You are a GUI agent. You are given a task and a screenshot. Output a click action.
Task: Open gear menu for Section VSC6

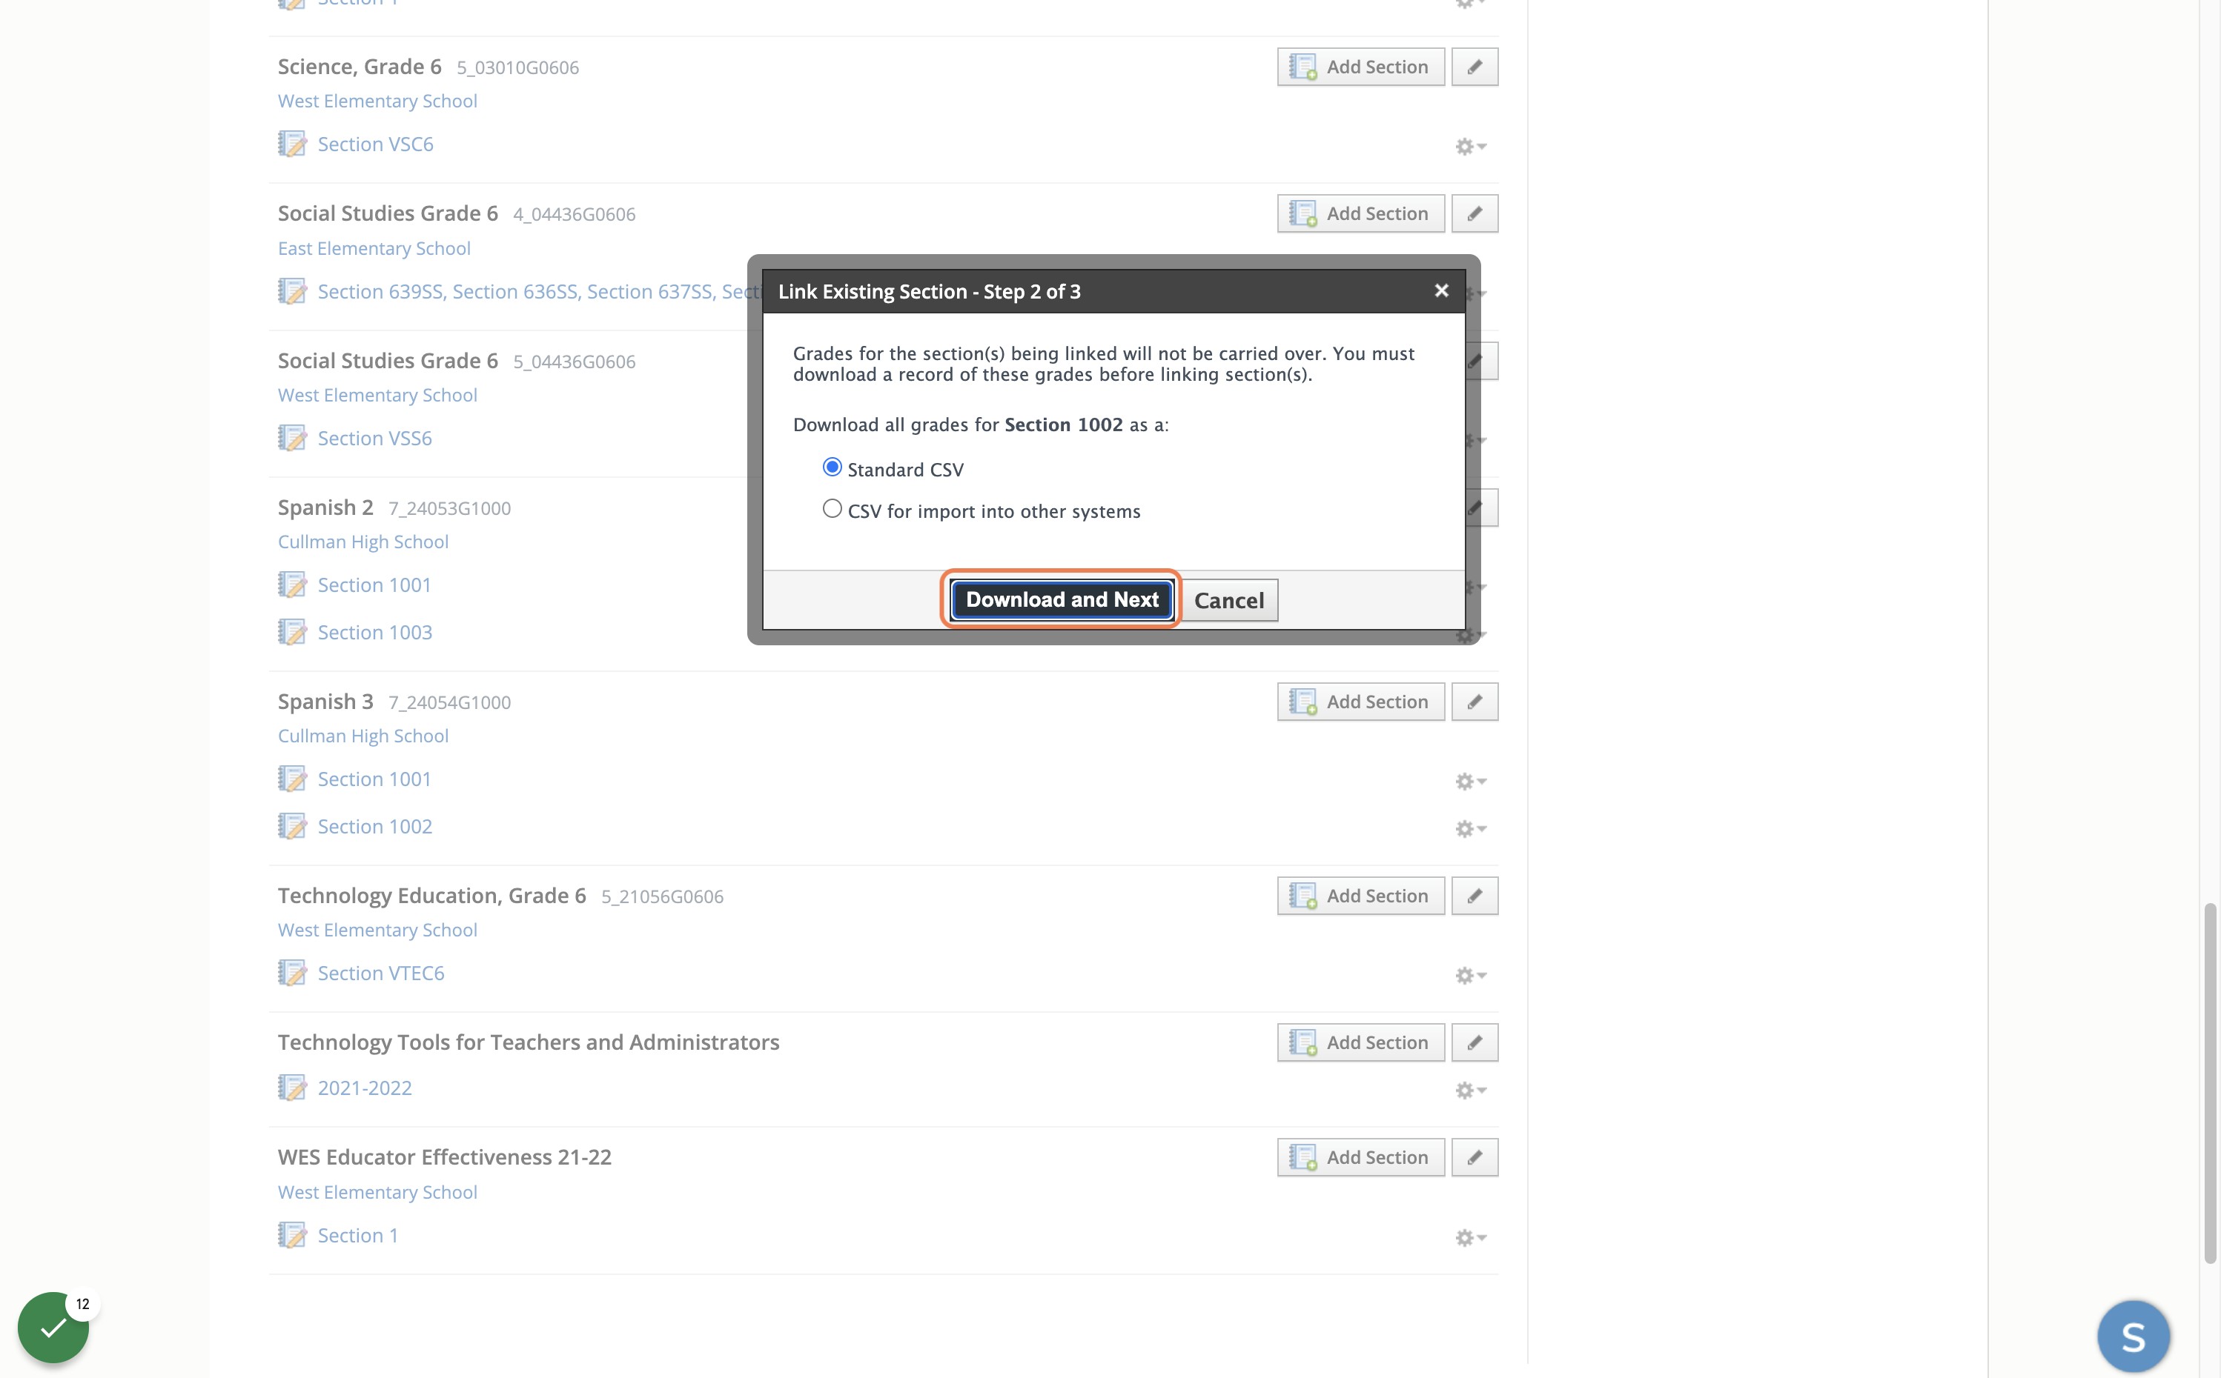(x=1470, y=147)
